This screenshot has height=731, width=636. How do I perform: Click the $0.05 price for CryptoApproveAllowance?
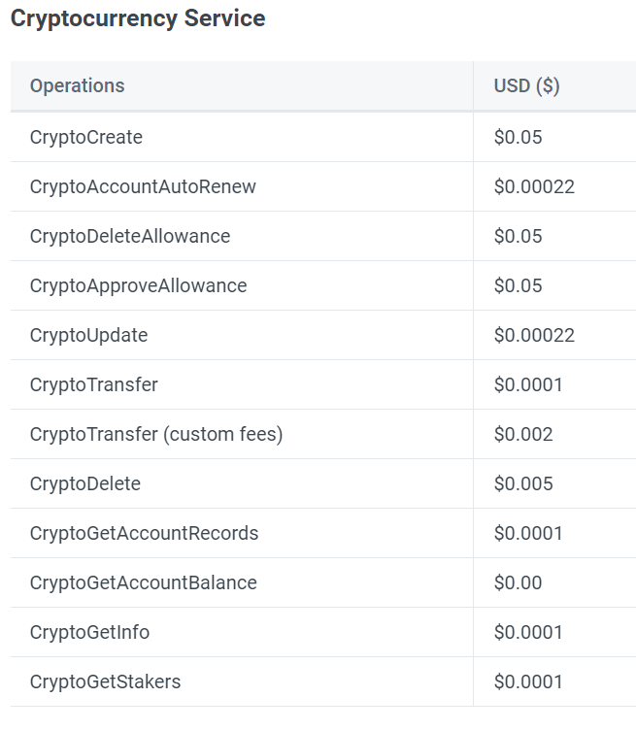[x=519, y=285]
